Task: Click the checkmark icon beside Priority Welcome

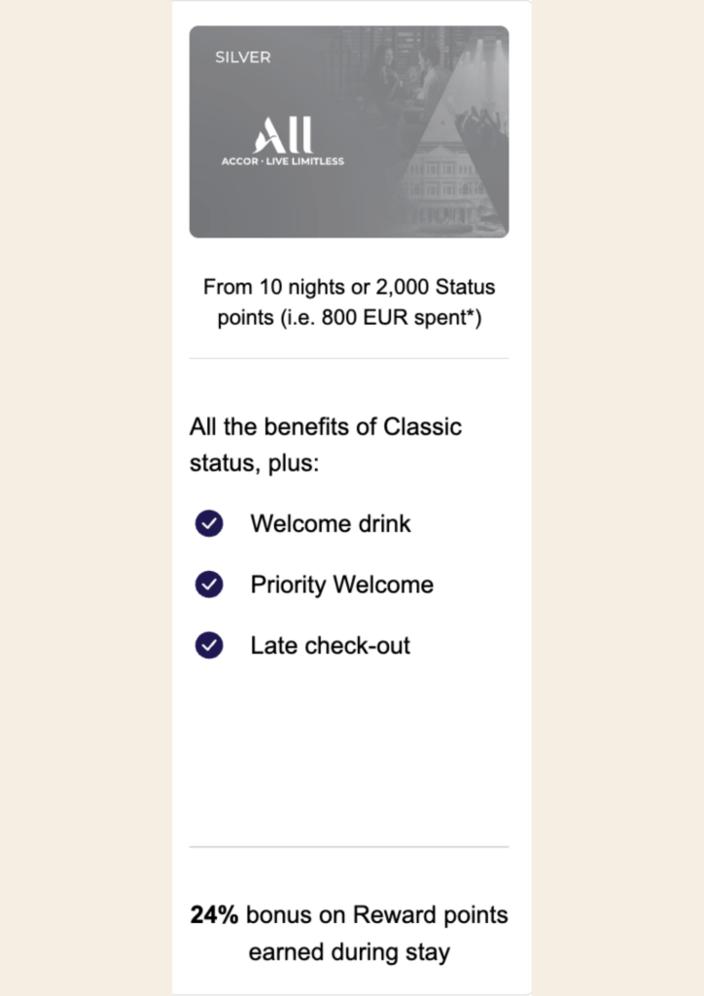Action: point(209,585)
